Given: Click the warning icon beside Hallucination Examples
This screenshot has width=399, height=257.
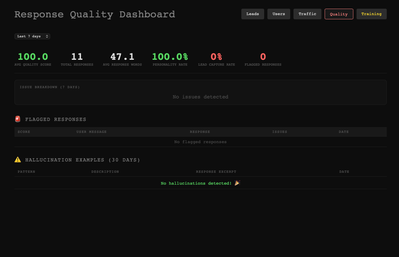Looking at the screenshot, I should 18,160.
